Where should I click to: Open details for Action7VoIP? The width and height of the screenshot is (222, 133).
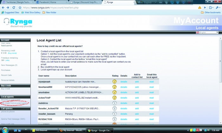click(124, 98)
